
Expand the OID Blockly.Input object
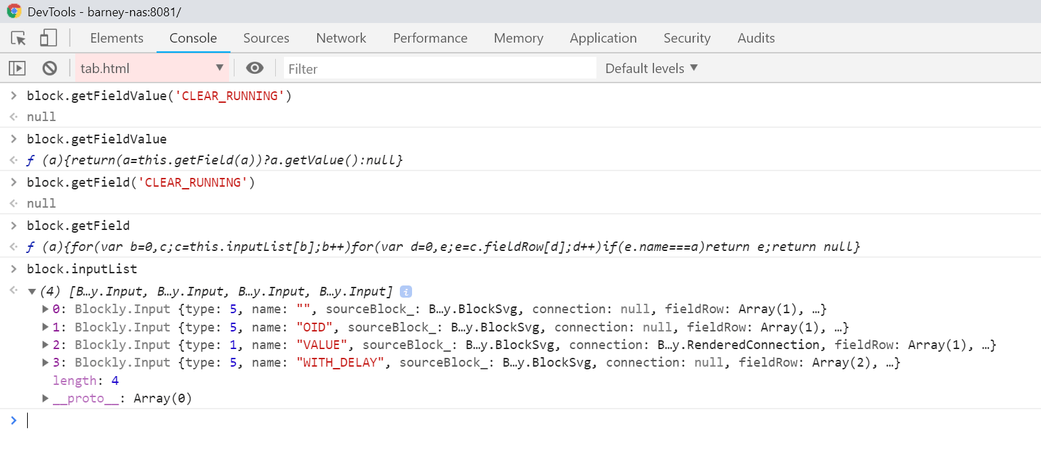[x=45, y=327]
